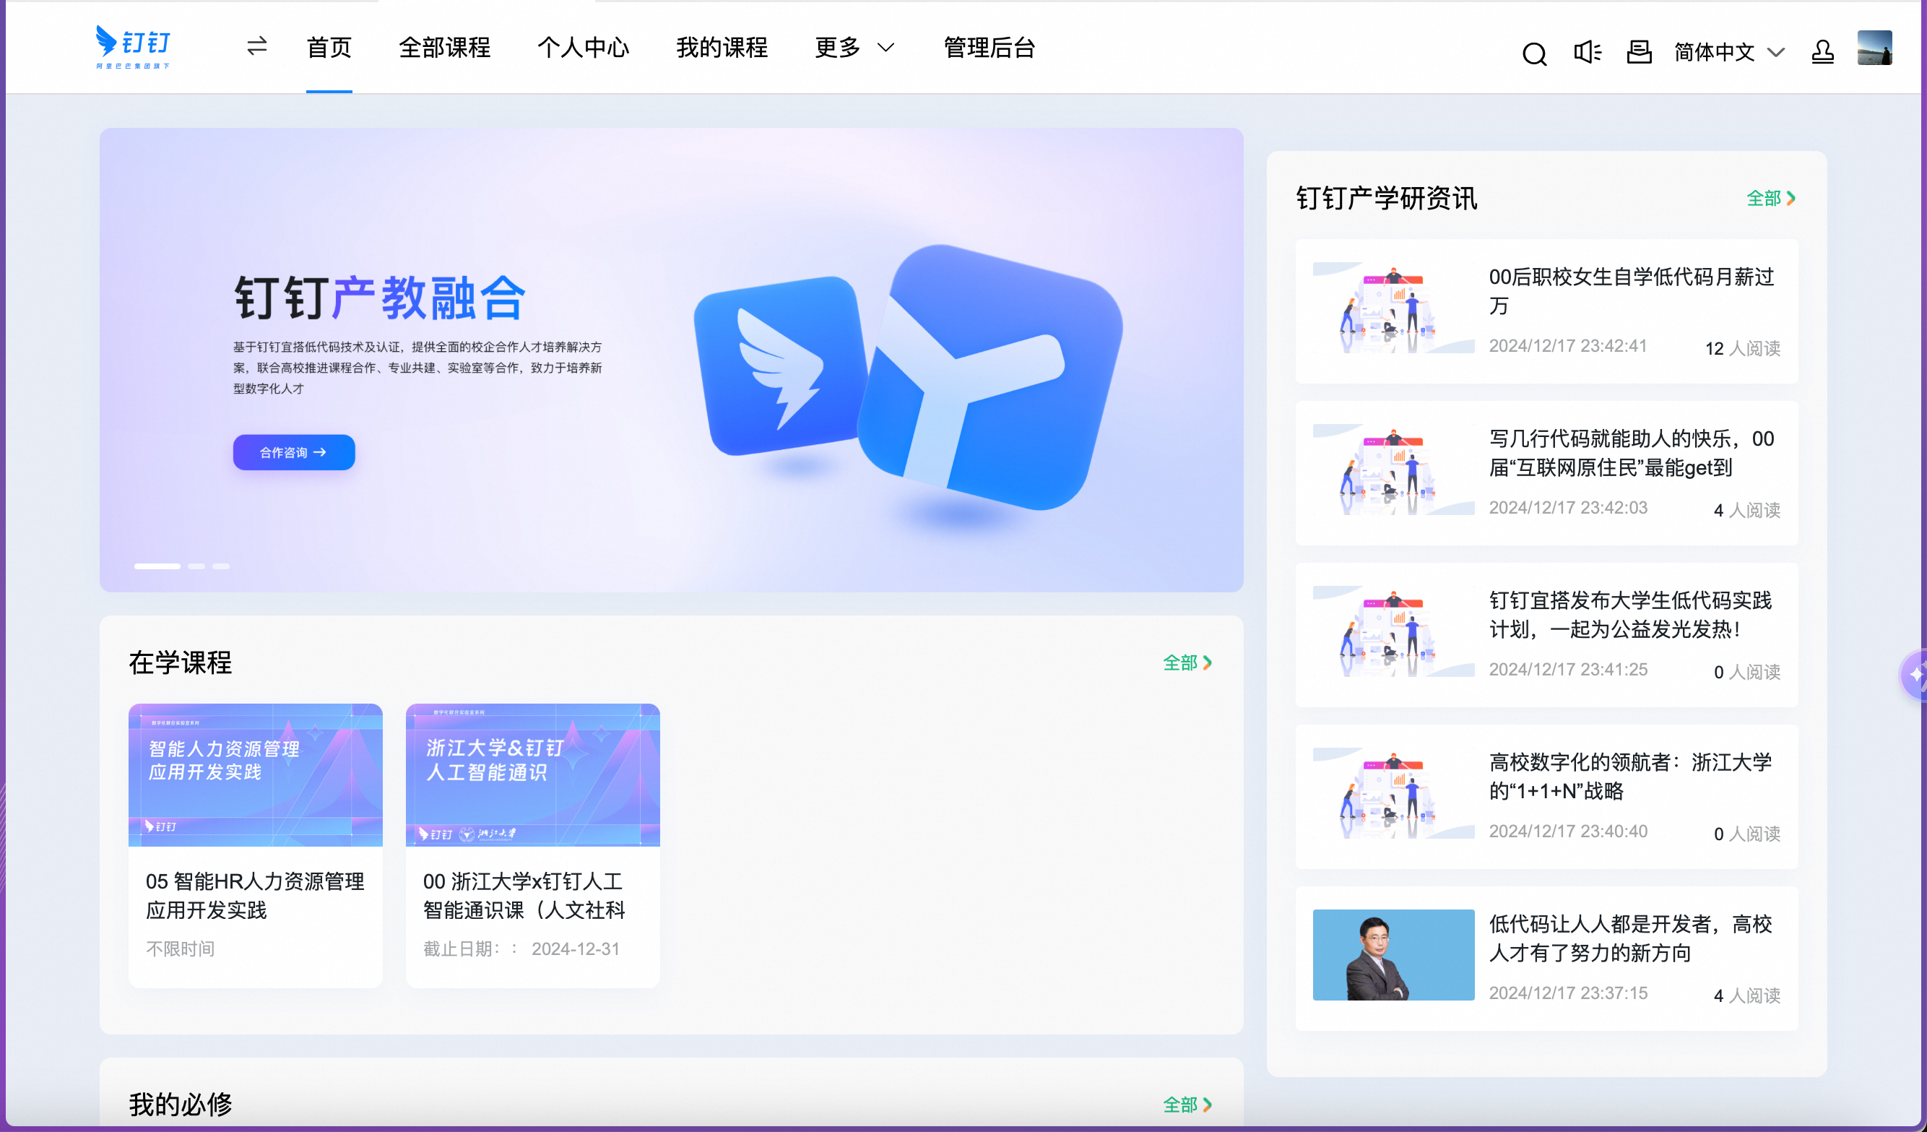The height and width of the screenshot is (1132, 1927).
Task: Click the DingTalk logo
Action: 133,47
